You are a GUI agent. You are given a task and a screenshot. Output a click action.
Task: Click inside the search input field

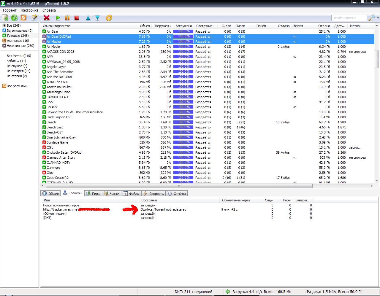[349, 18]
